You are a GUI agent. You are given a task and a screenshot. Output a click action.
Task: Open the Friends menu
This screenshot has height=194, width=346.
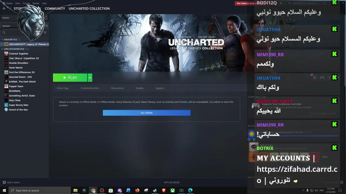point(26,3)
